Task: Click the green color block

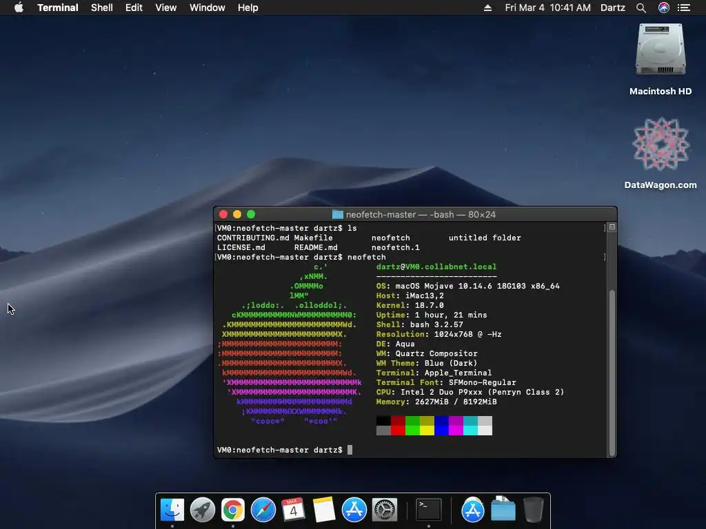Action: (x=412, y=421)
